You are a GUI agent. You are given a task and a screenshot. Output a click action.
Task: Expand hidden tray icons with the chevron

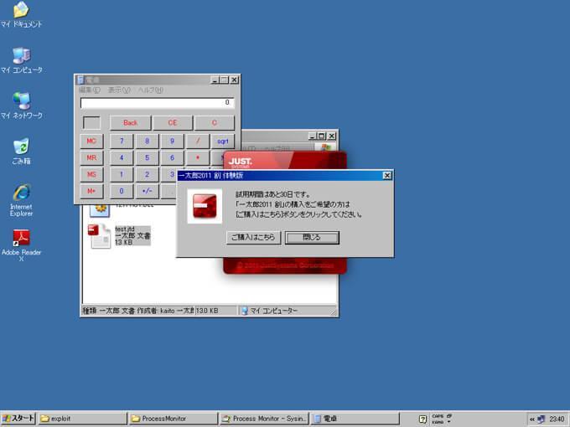[x=532, y=419]
